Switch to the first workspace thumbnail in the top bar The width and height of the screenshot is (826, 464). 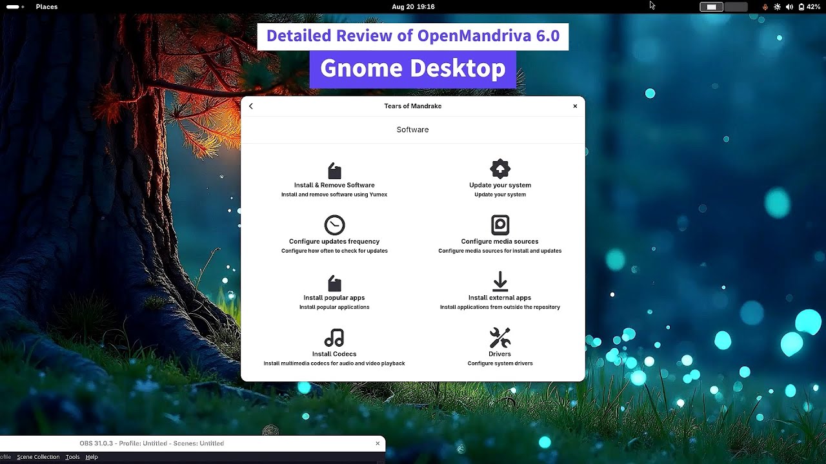coord(712,7)
